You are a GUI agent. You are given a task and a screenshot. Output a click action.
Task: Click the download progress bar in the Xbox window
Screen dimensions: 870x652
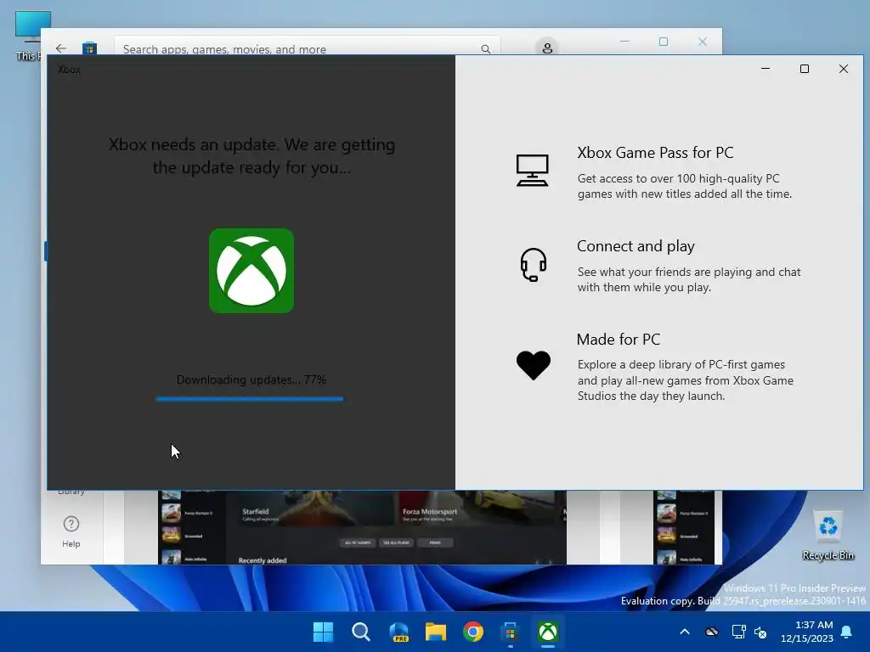click(250, 399)
